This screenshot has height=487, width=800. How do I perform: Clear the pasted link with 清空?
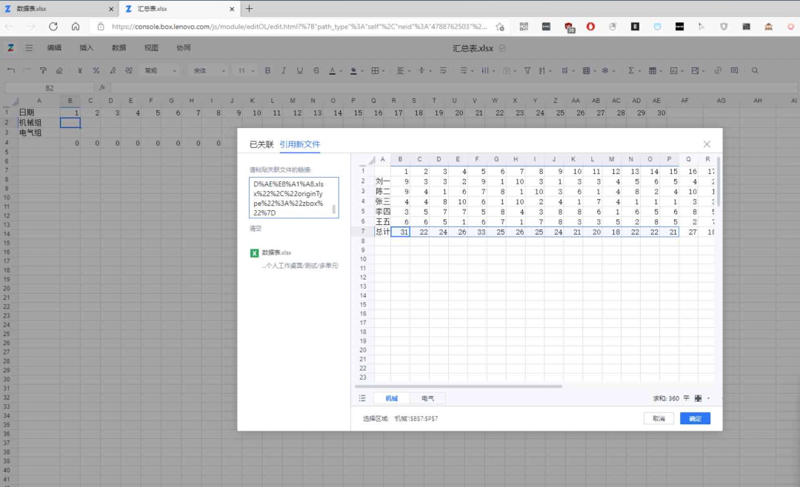[x=255, y=229]
